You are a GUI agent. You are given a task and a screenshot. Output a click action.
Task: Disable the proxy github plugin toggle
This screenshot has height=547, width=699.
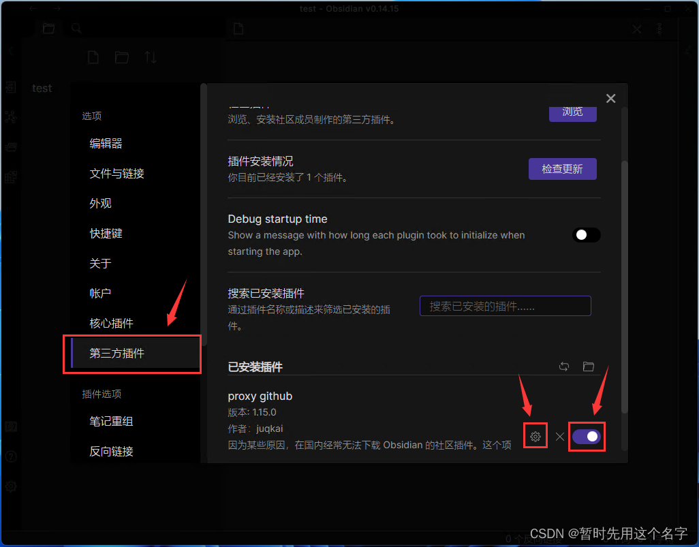pos(586,437)
